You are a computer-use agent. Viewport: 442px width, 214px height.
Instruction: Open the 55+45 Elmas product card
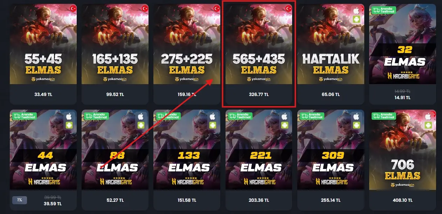click(x=43, y=54)
